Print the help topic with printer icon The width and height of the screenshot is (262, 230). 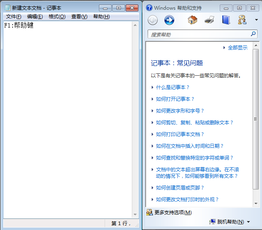coord(209,20)
